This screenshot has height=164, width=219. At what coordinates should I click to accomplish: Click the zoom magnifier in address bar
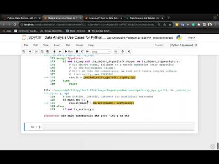[x=159, y=25]
